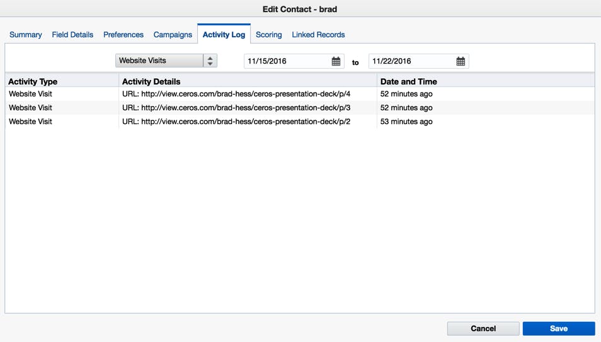The width and height of the screenshot is (601, 342).
Task: Select the visit row from 53 minutes ago
Action: pos(236,122)
